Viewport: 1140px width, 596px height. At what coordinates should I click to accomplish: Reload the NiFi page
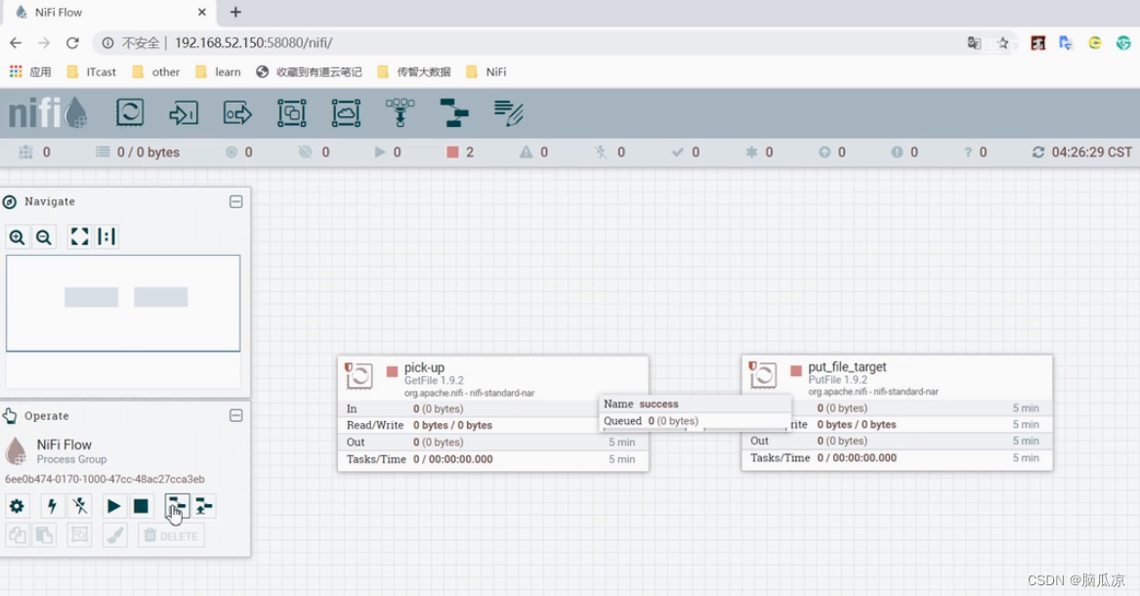72,43
